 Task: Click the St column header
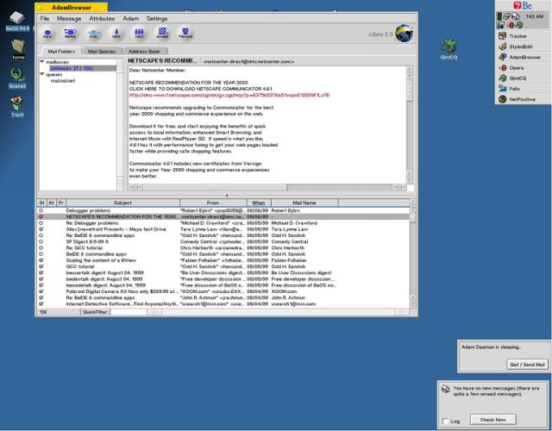coord(42,203)
